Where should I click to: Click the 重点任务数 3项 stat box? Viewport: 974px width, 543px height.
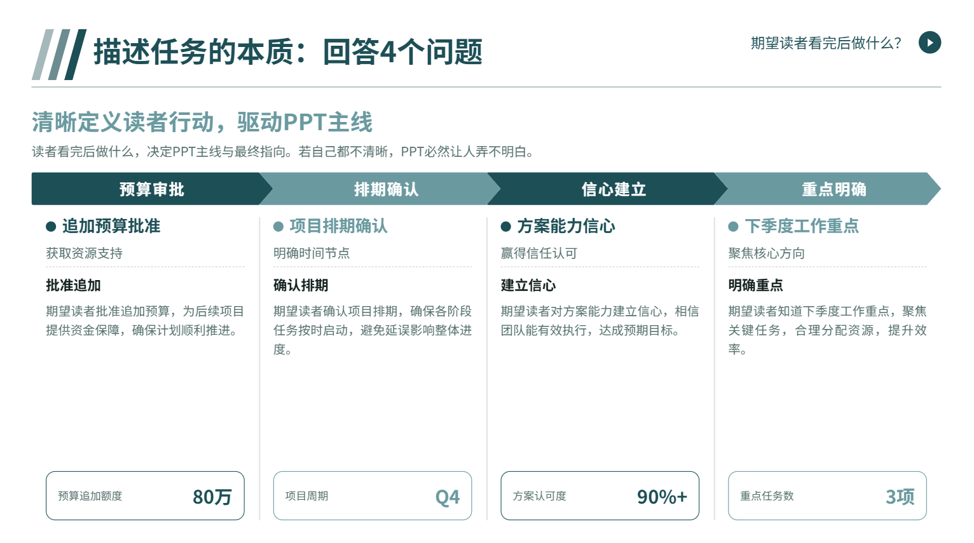827,495
